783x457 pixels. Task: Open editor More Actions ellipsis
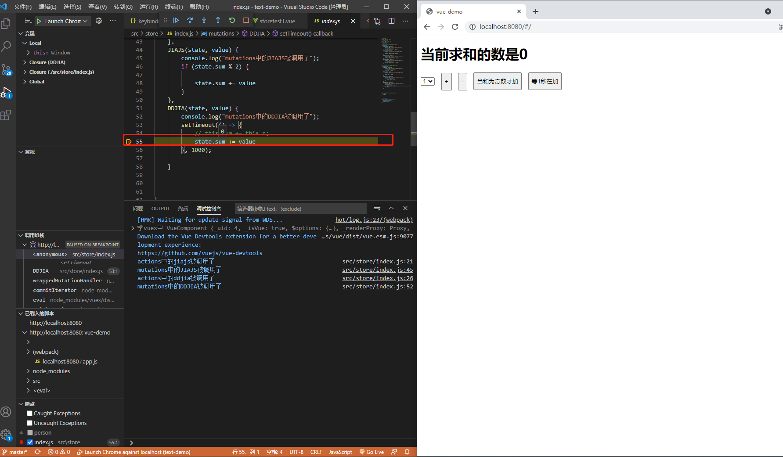[405, 21]
